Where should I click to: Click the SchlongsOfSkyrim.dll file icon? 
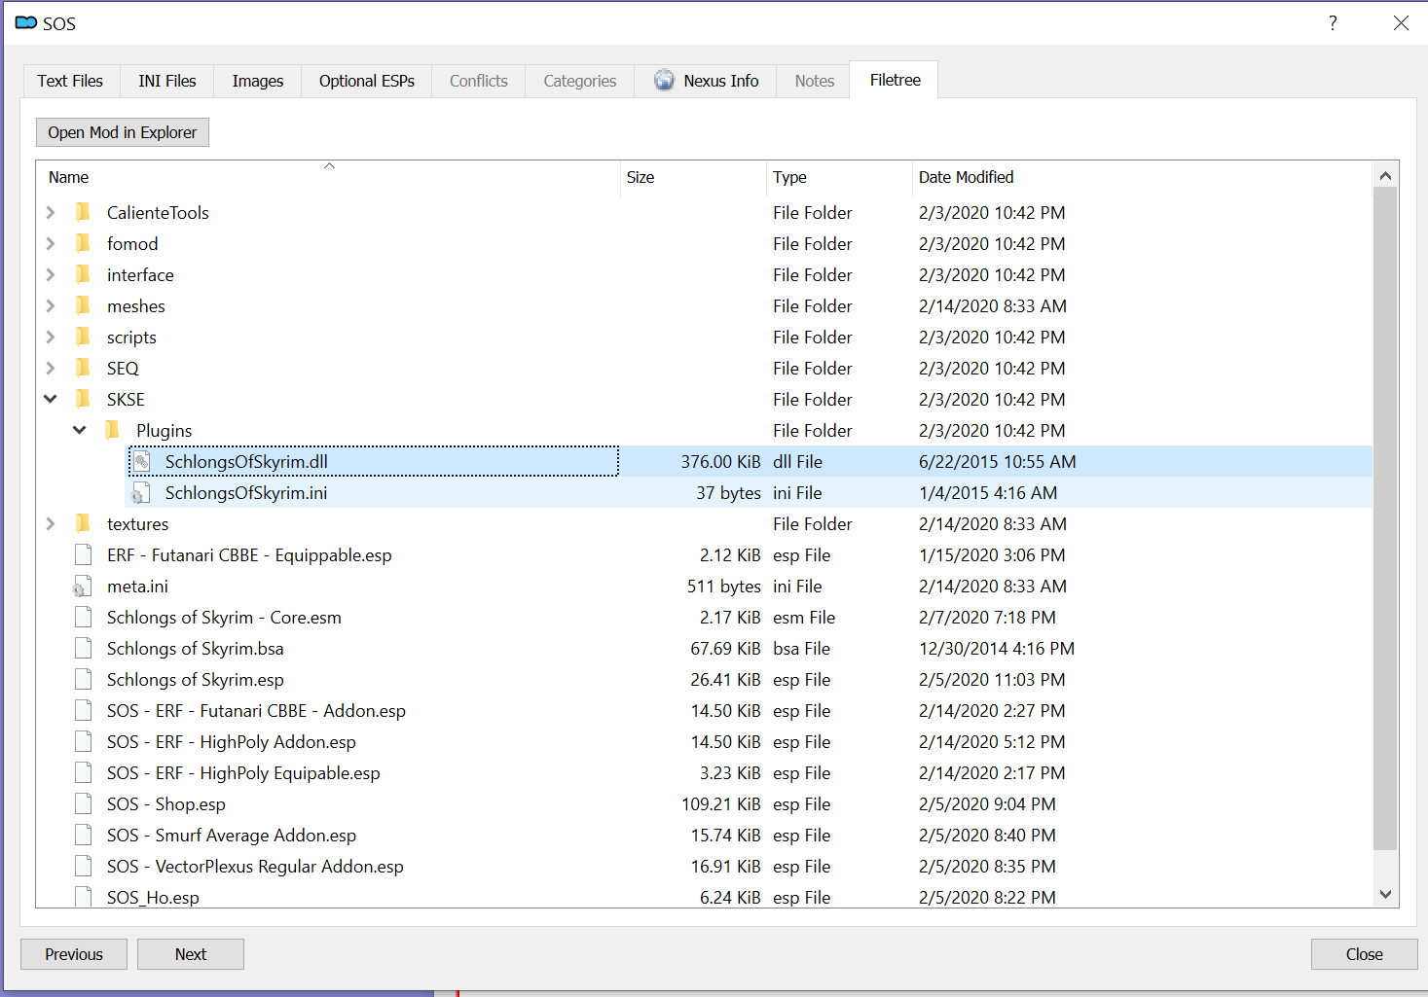141,461
